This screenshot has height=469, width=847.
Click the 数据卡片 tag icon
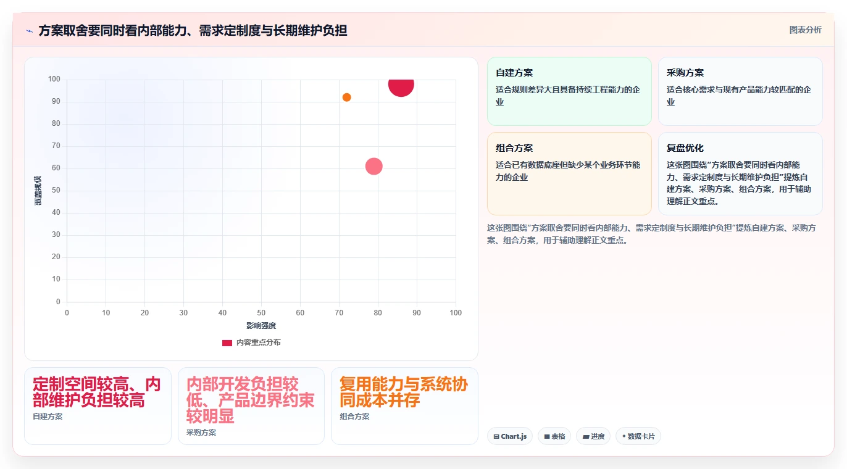pyautogui.click(x=624, y=436)
